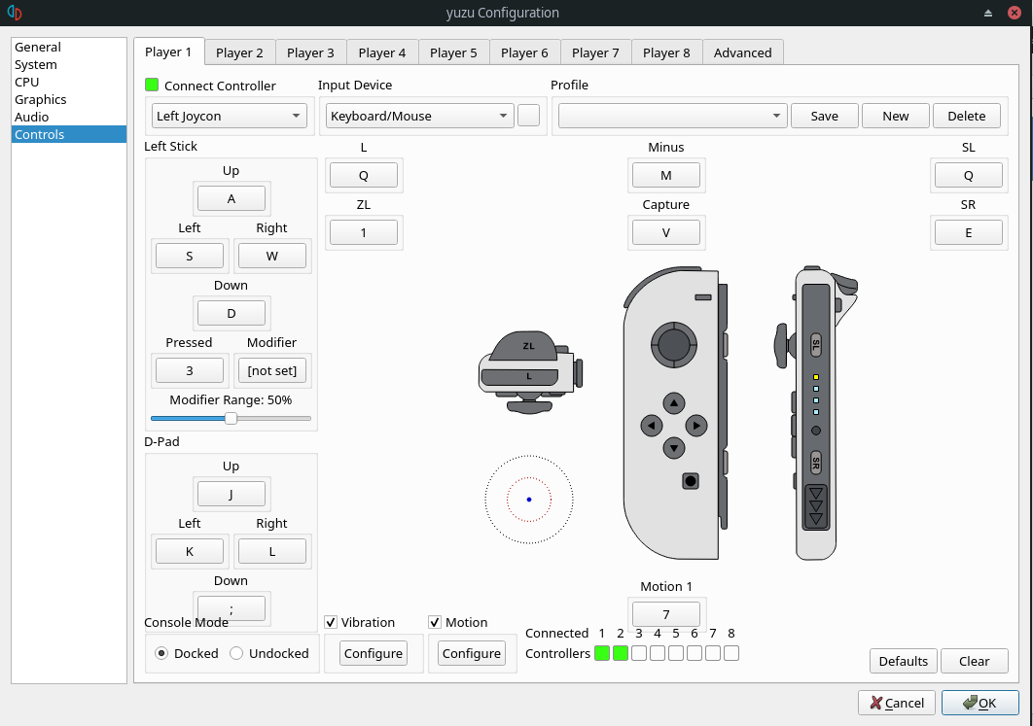Open the Motion Configure button
Viewport: 1033px width, 726px height.
point(472,653)
